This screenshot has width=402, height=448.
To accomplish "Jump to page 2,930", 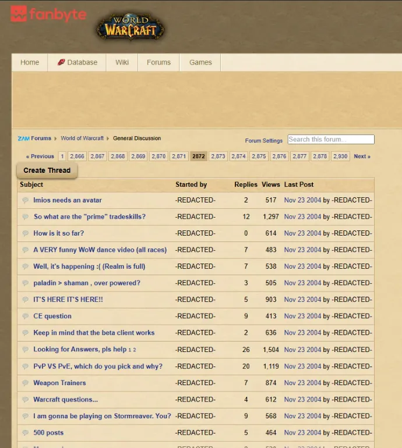I will (x=340, y=157).
